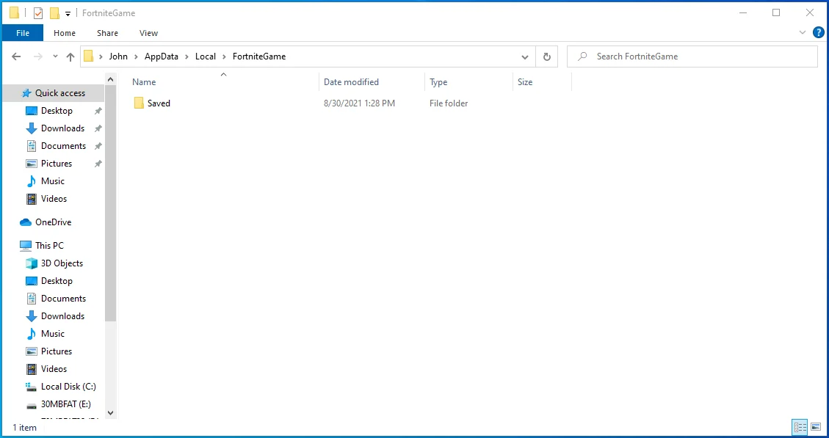Go back with the Back arrow
This screenshot has height=438, width=829.
[16, 56]
